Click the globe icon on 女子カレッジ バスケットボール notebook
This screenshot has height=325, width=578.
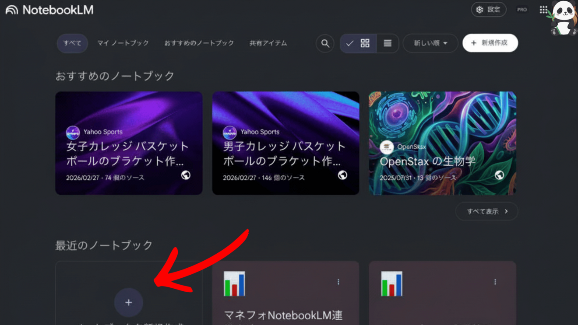(185, 175)
